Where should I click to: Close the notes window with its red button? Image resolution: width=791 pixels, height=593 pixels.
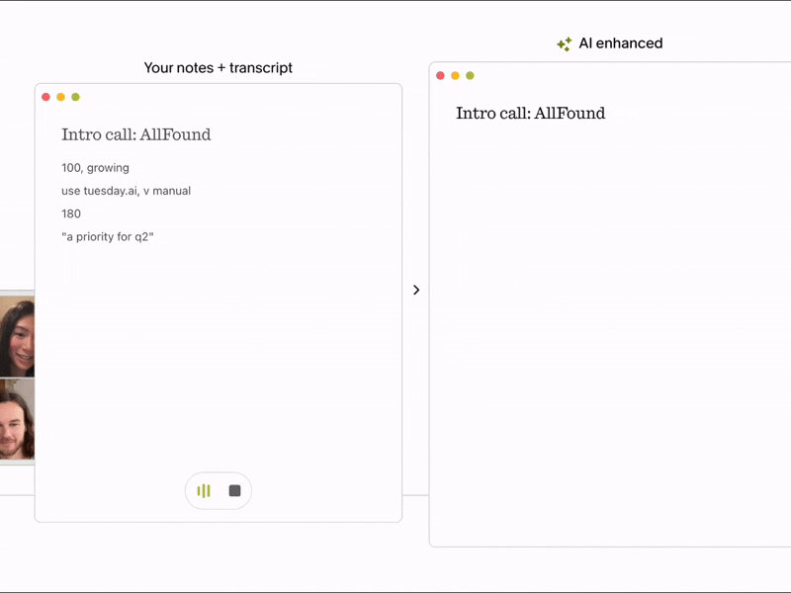[x=45, y=97]
